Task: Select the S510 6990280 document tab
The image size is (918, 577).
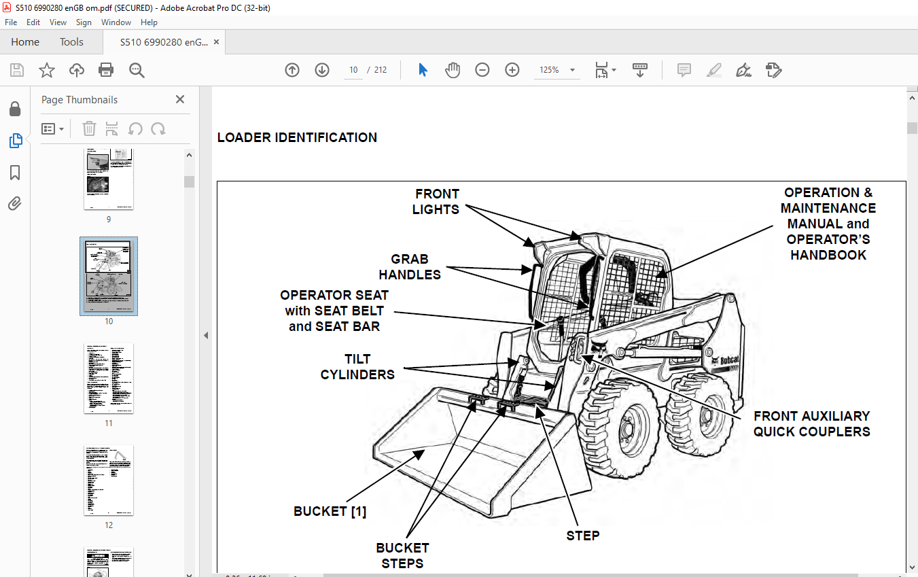Action: (164, 42)
